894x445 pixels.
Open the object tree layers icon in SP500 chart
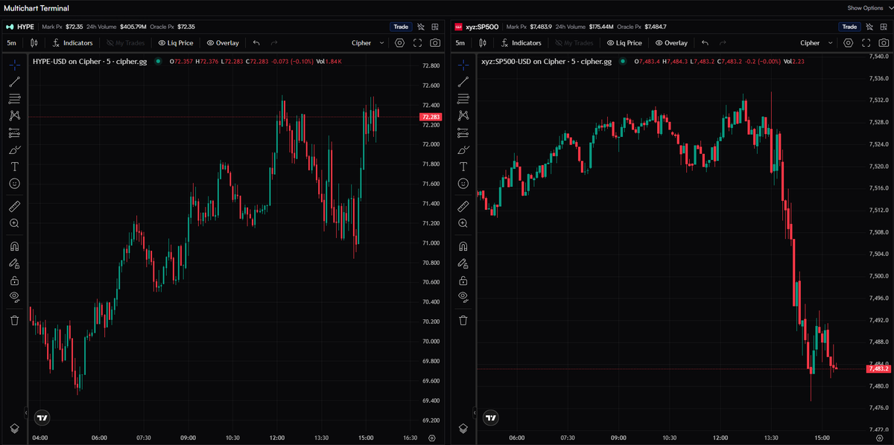[463, 429]
